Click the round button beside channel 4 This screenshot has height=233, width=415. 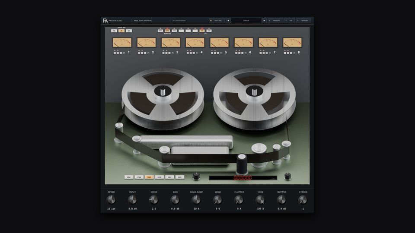click(197, 53)
